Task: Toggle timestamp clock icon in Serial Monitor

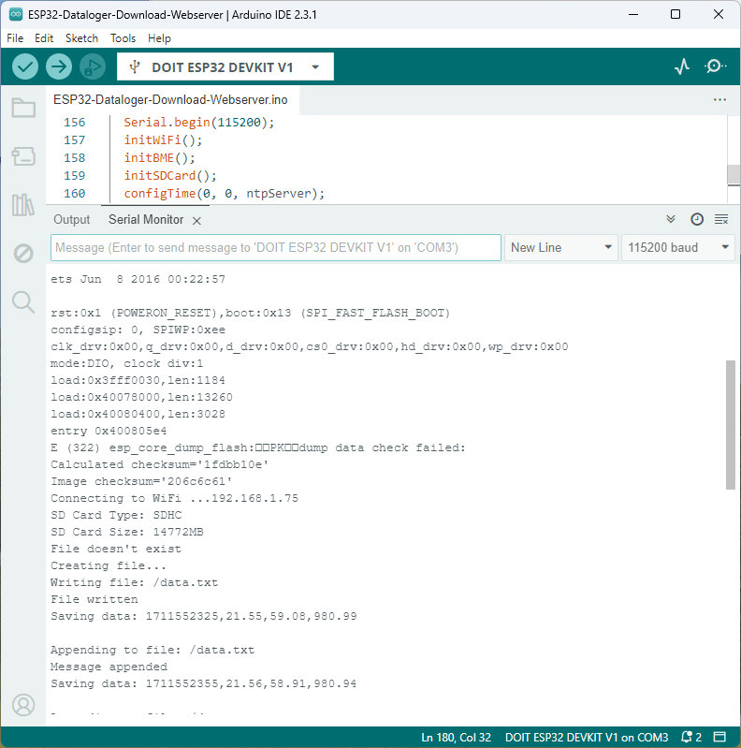Action: coord(697,219)
